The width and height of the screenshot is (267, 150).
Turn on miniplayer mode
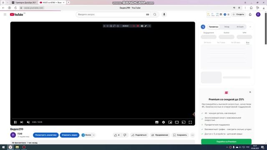click(x=170, y=122)
